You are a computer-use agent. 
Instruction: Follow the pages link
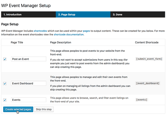click(x=86, y=31)
